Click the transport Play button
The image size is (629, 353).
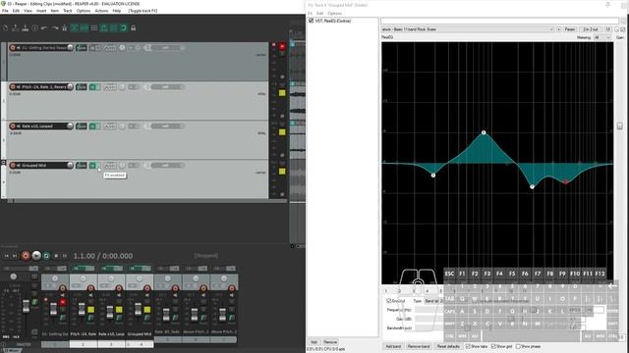[x=36, y=256]
